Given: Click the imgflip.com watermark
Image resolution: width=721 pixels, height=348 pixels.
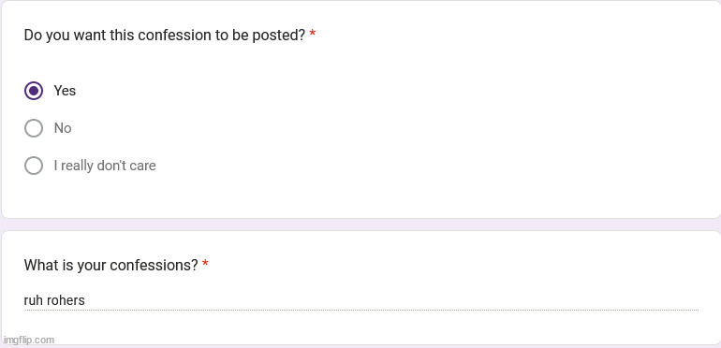Looking at the screenshot, I should [29, 341].
